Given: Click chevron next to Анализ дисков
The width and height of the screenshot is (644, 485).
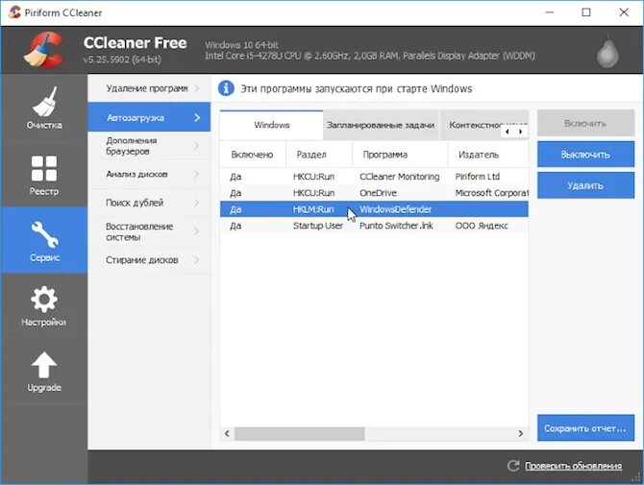Looking at the screenshot, I should (x=197, y=174).
